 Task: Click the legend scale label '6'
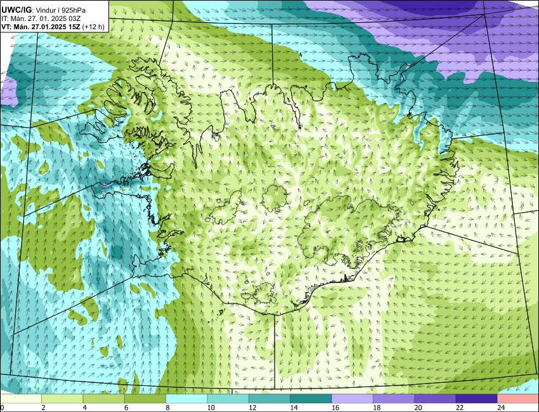pyautogui.click(x=126, y=408)
